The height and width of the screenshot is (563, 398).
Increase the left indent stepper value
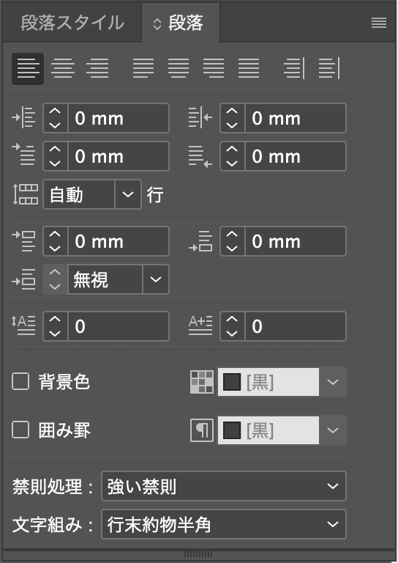pos(55,111)
